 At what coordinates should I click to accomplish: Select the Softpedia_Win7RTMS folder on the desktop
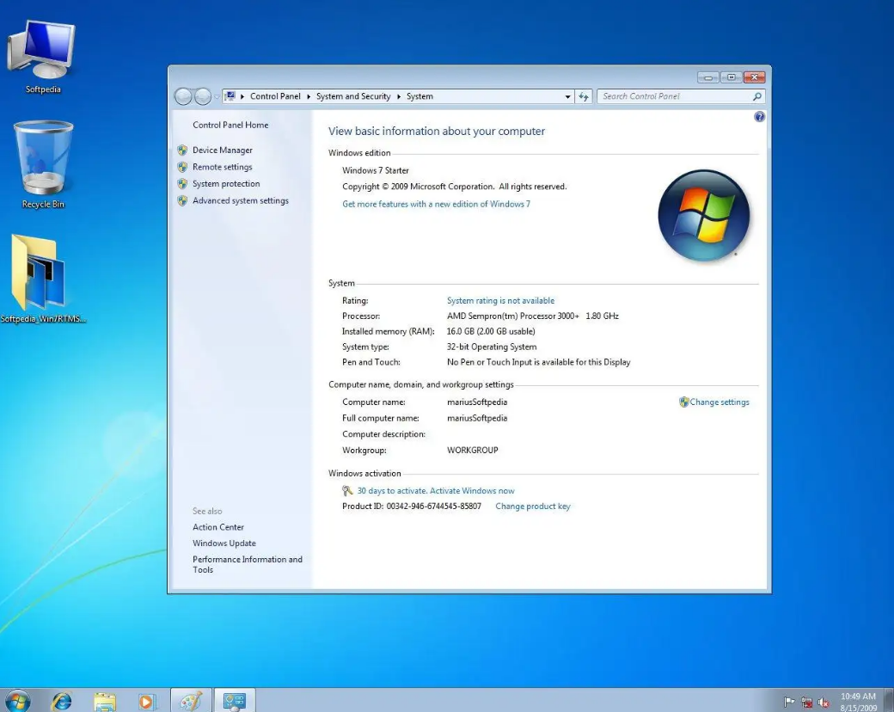pos(42,279)
